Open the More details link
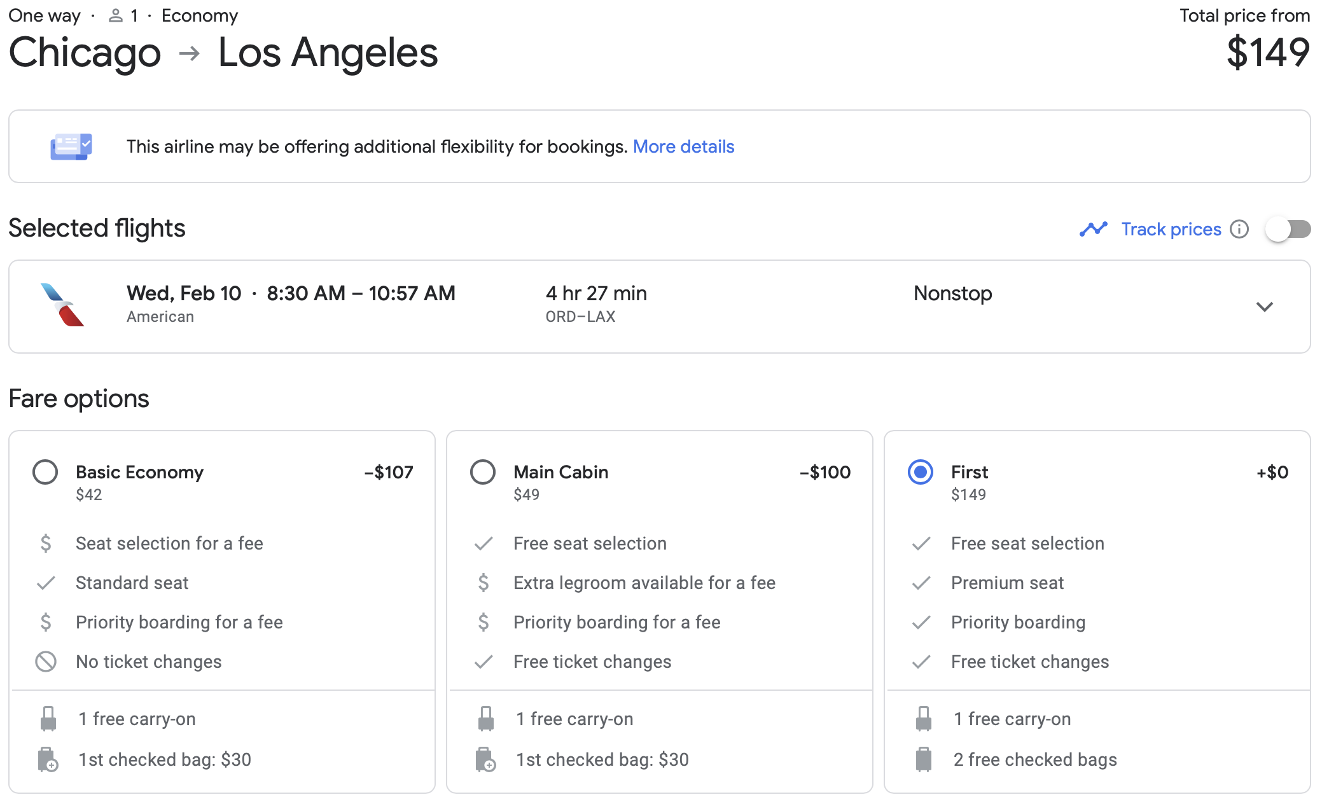1322x804 pixels. pyautogui.click(x=683, y=146)
